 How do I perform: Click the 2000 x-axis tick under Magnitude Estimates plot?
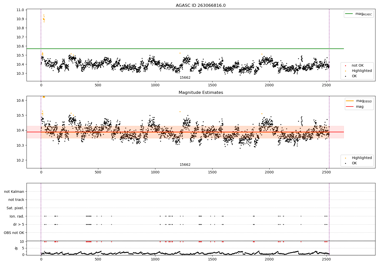coord(269,172)
